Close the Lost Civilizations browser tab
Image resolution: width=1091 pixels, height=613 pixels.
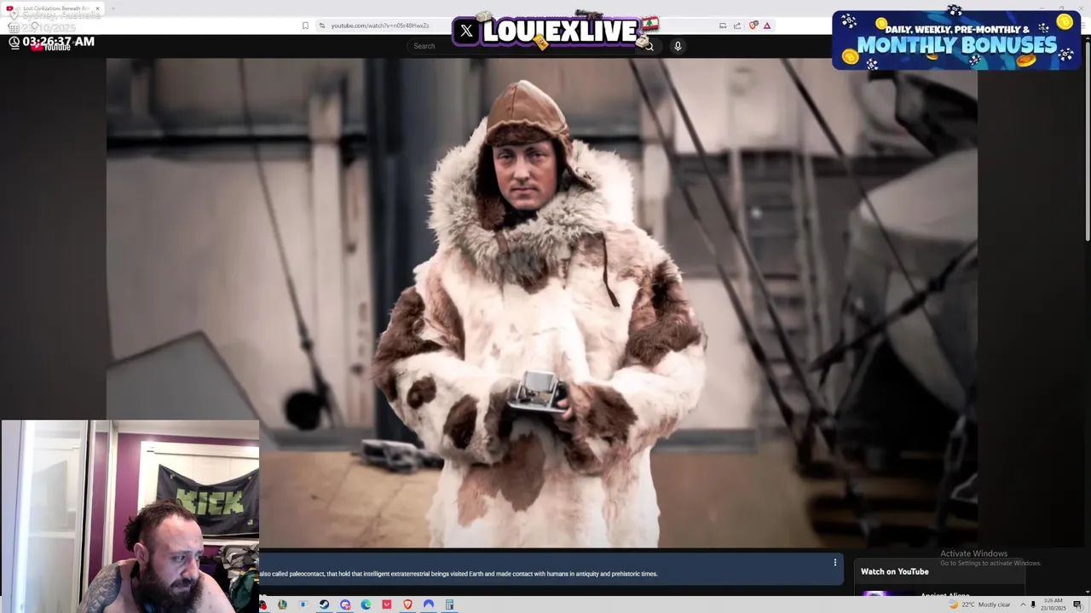point(97,9)
